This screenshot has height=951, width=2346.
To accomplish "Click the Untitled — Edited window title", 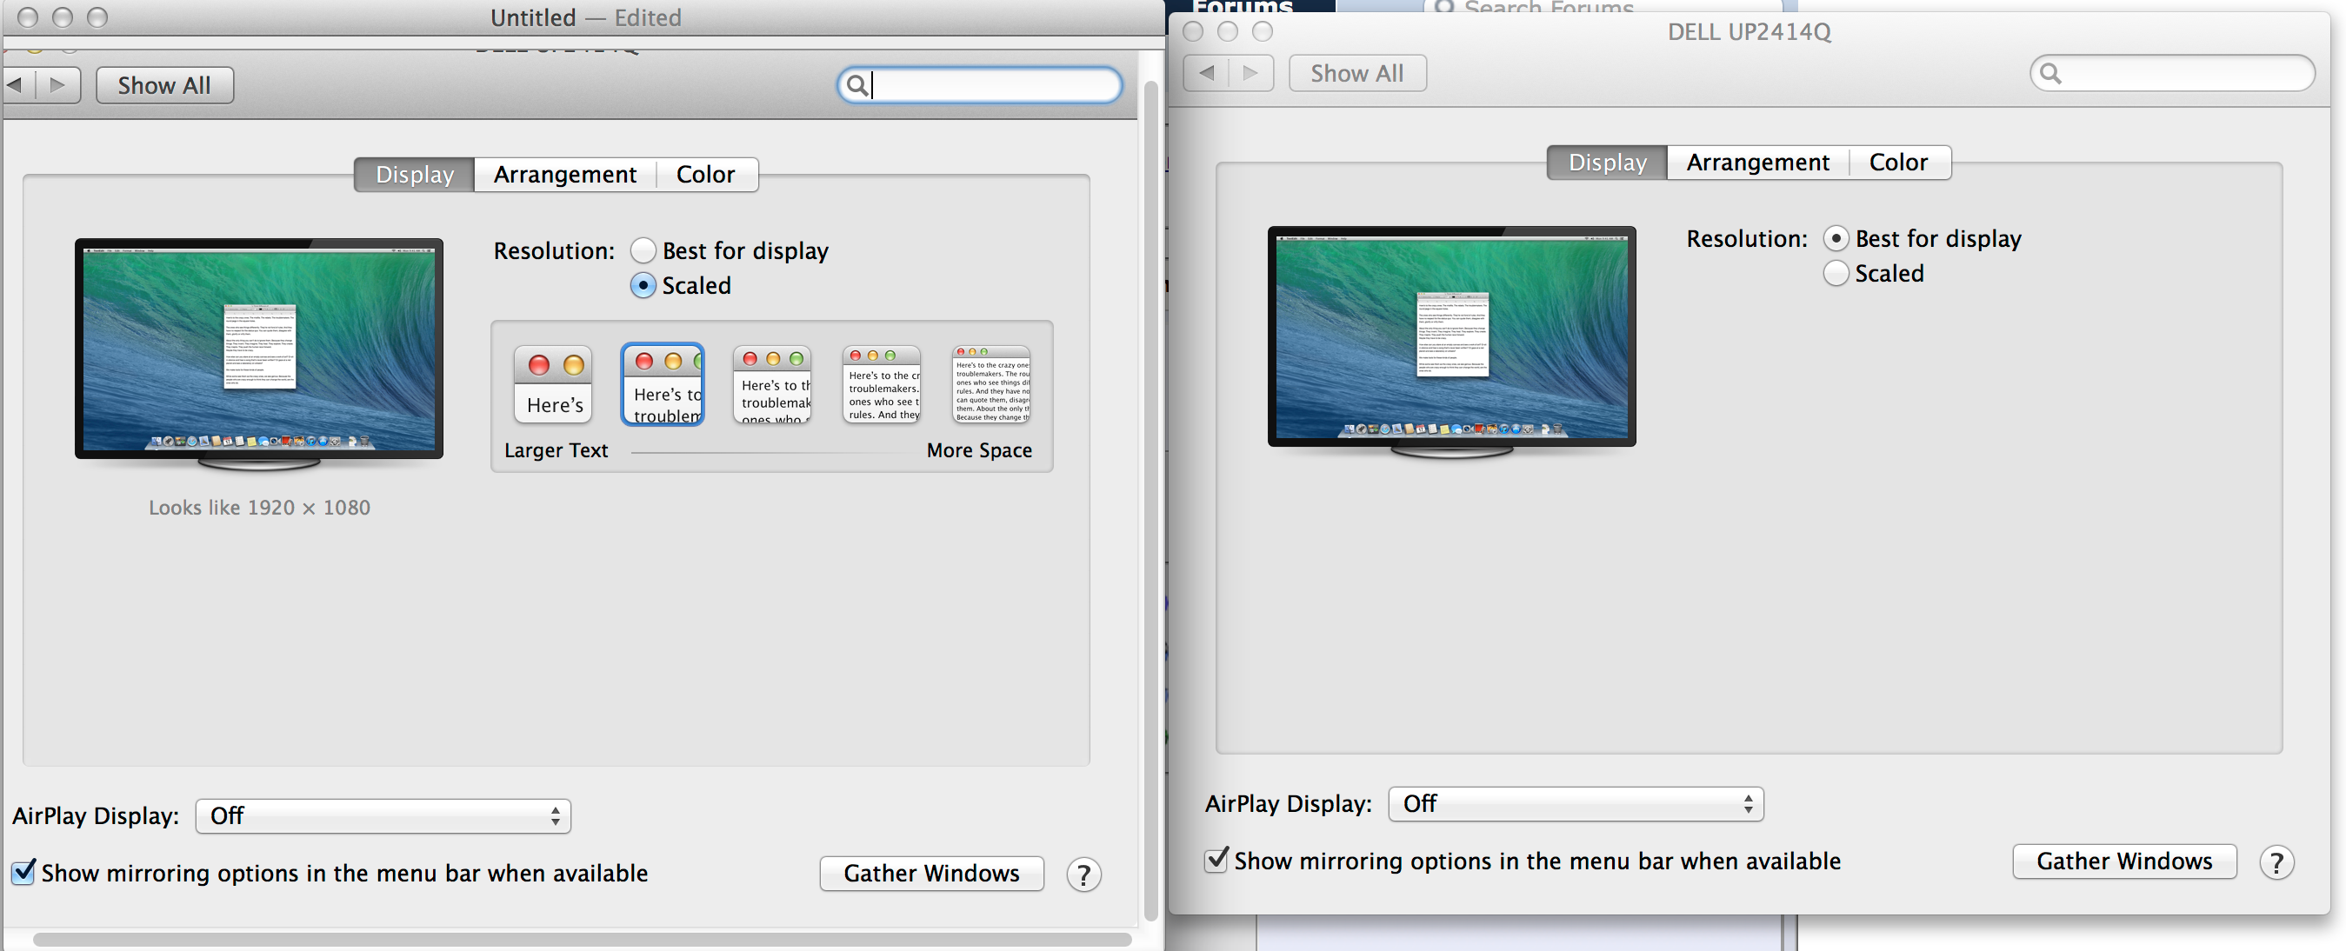I will click(x=585, y=18).
